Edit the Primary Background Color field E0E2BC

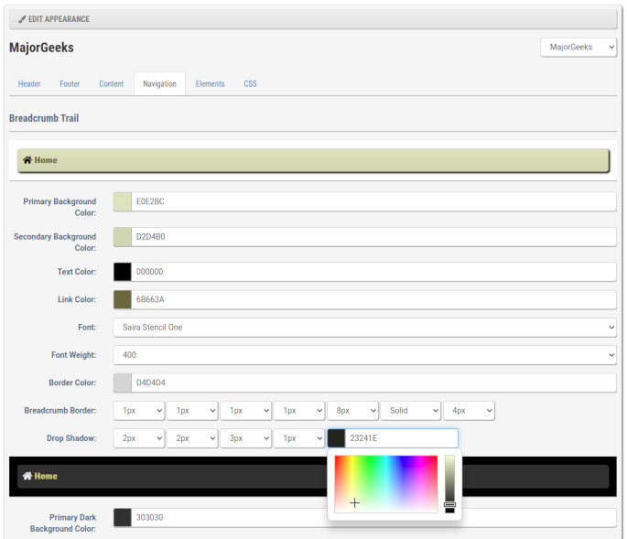[x=373, y=201]
